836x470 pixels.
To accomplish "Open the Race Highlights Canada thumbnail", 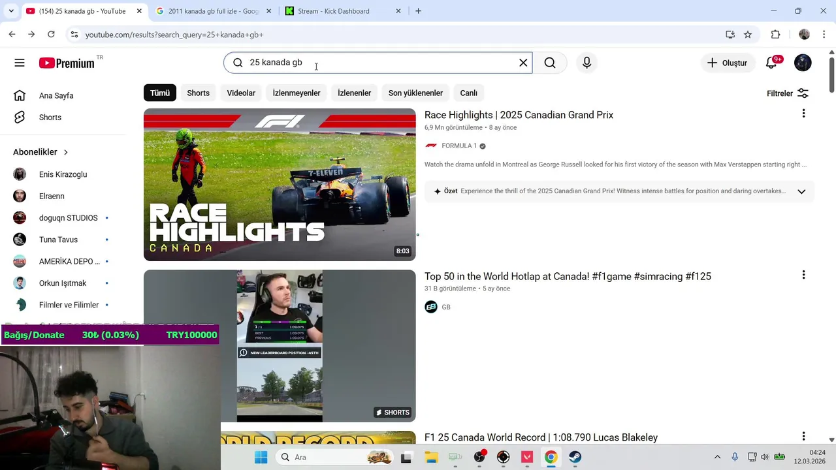I will click(280, 185).
